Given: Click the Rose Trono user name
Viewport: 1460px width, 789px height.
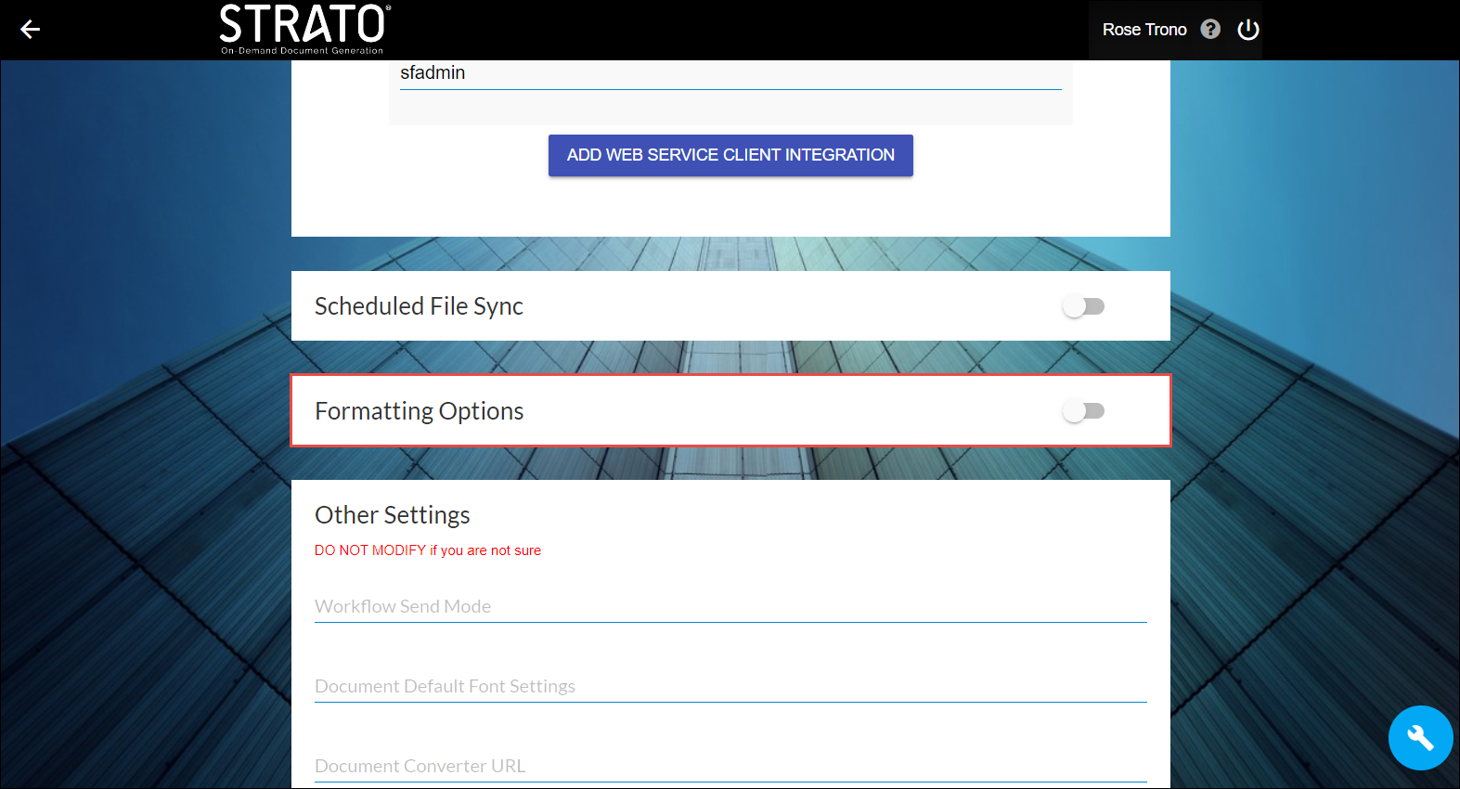Looking at the screenshot, I should [x=1143, y=30].
